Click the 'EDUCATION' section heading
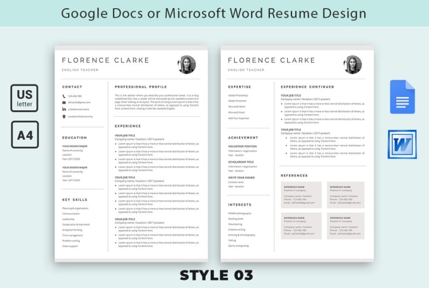 74,138
